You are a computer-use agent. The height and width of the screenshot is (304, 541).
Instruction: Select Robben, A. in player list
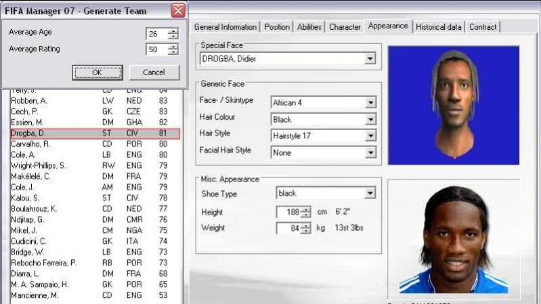(x=95, y=101)
